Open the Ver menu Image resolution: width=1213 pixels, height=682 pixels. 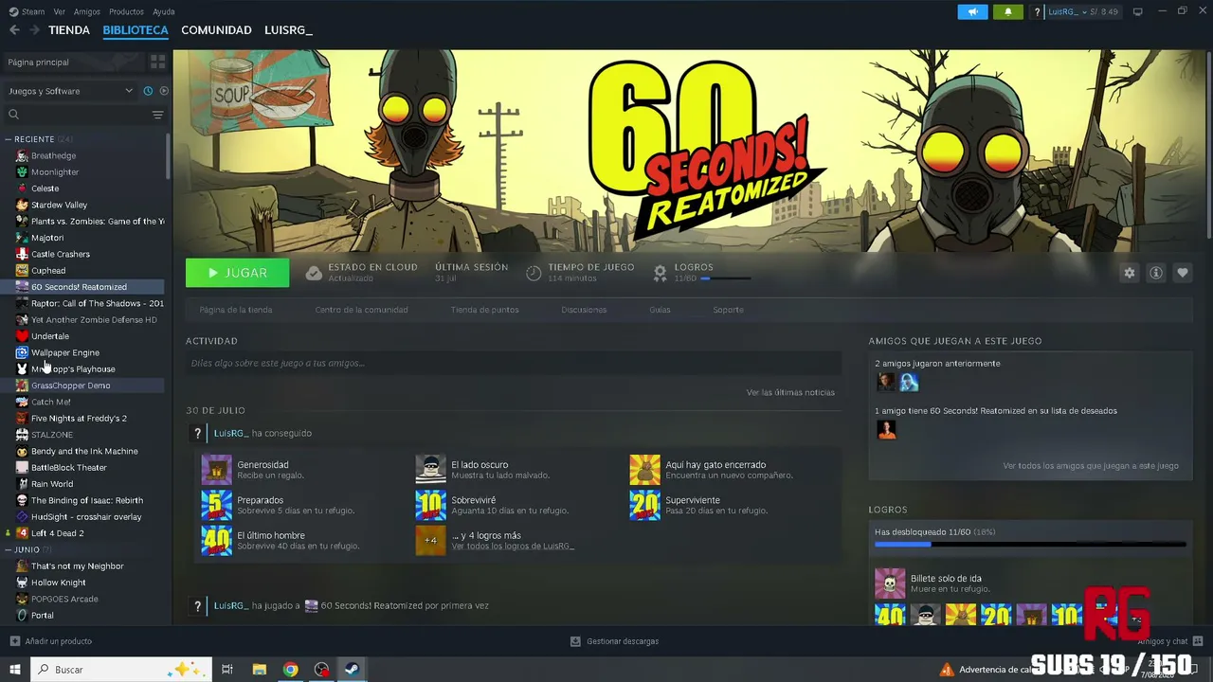[x=60, y=11]
